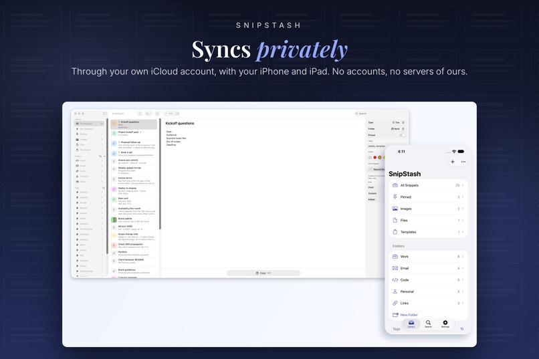
Task: Select All Snippets in Mac sidebar
Action: pos(89,124)
